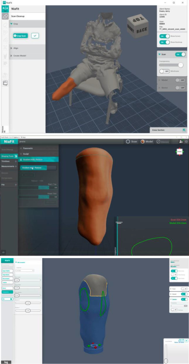Image resolution: width=189 pixels, height=364 pixels.
Task: Collapse the Crop section in top window
Action: pos(27,24)
